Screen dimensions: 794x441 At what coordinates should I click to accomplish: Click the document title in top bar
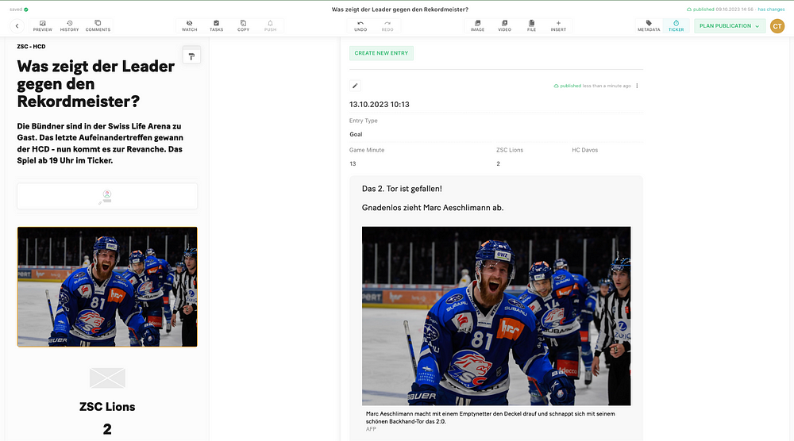pos(400,10)
